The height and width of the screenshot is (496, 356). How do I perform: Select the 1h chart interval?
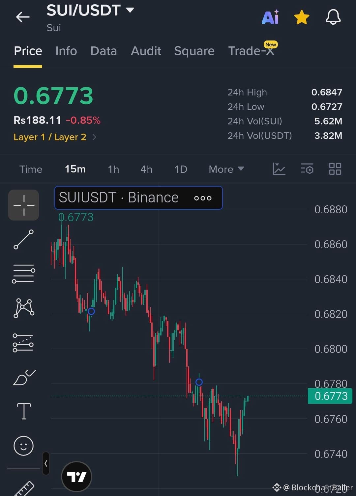[x=113, y=169]
